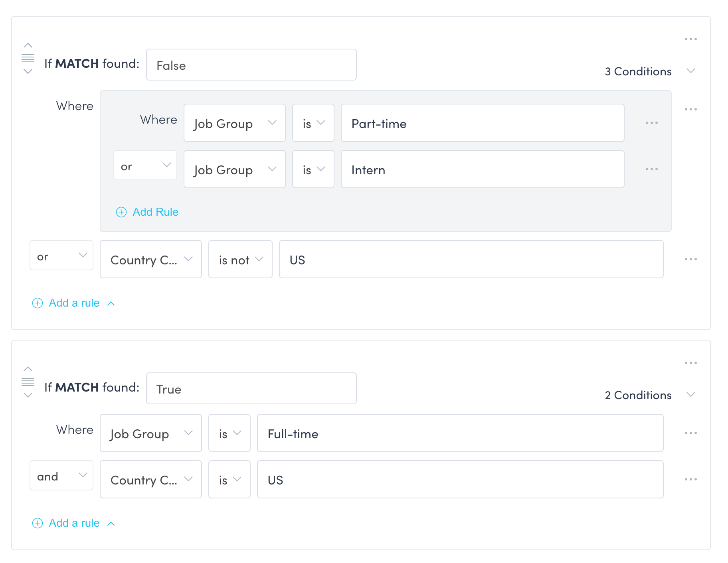Viewport: 728px width, 563px height.
Task: Open options for nested Job Group condition group
Action: [690, 109]
